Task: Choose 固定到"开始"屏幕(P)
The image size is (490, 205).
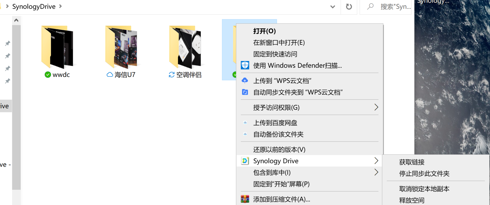Action: [310, 184]
